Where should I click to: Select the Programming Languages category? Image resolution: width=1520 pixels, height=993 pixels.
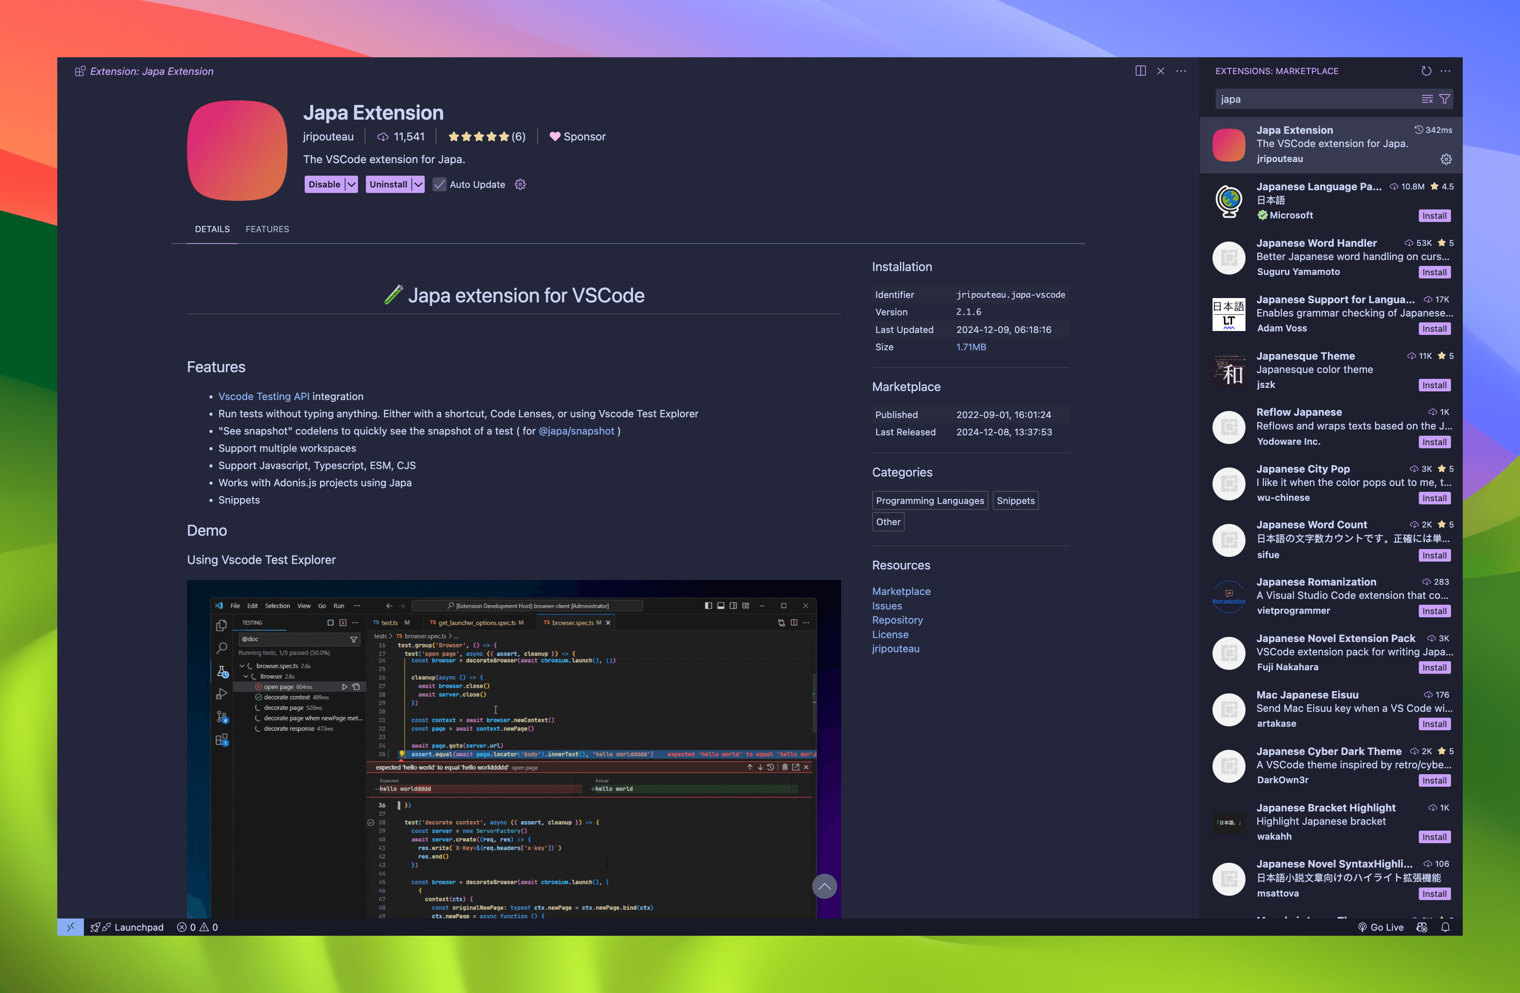pos(930,501)
